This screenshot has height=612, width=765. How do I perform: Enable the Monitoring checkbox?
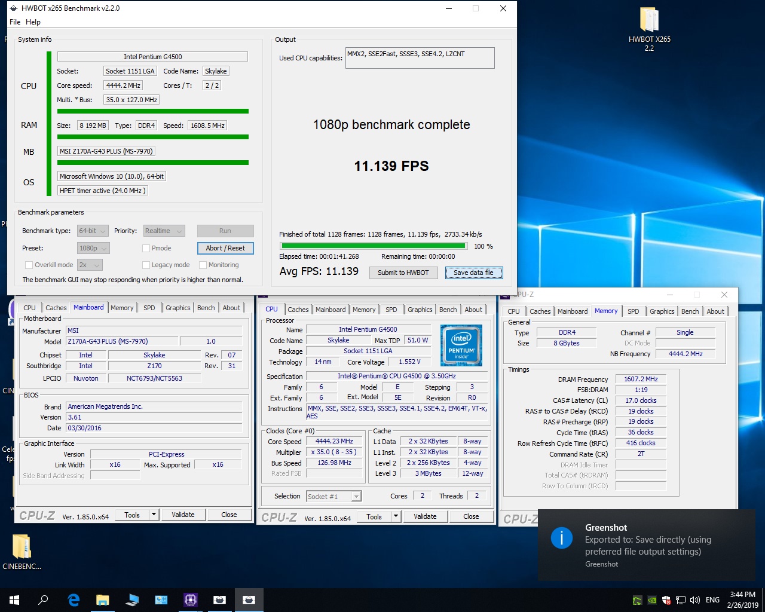click(x=203, y=265)
